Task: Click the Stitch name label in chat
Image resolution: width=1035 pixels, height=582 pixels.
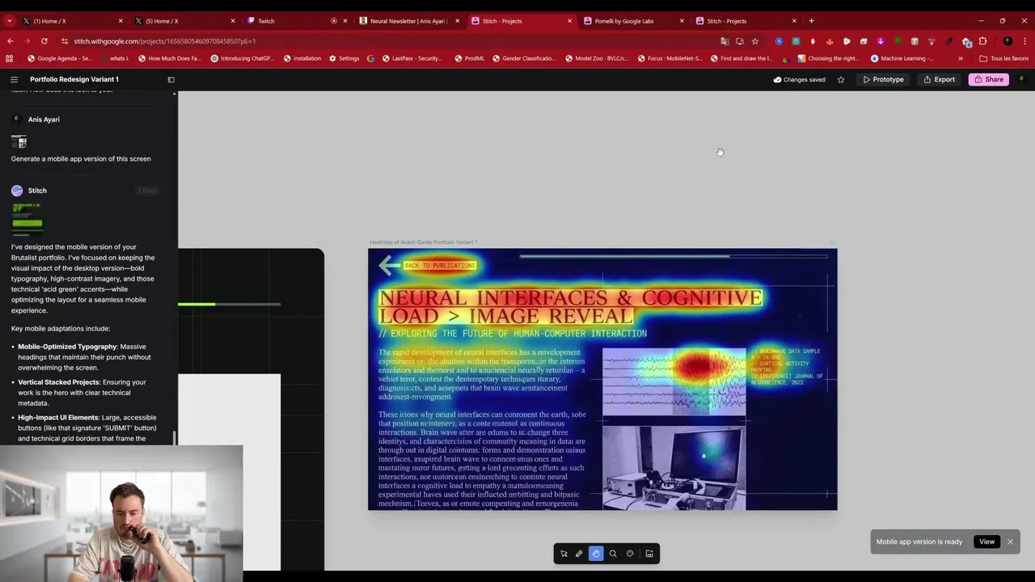Action: pyautogui.click(x=37, y=191)
